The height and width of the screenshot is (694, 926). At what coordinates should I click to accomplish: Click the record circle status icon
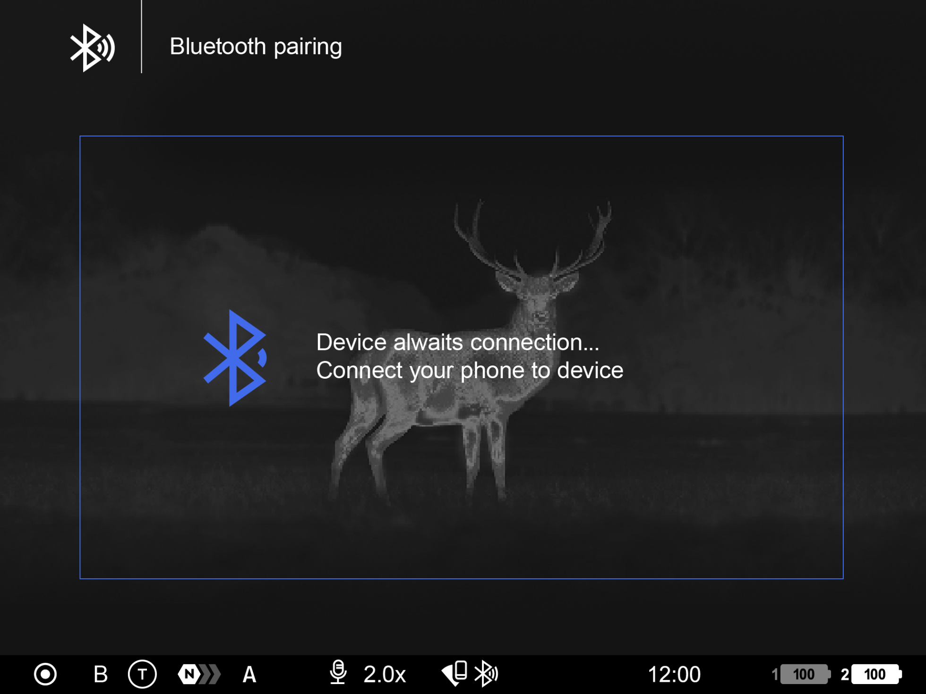45,674
